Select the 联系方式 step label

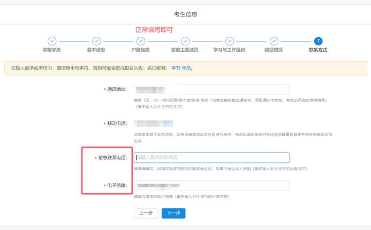coord(318,50)
